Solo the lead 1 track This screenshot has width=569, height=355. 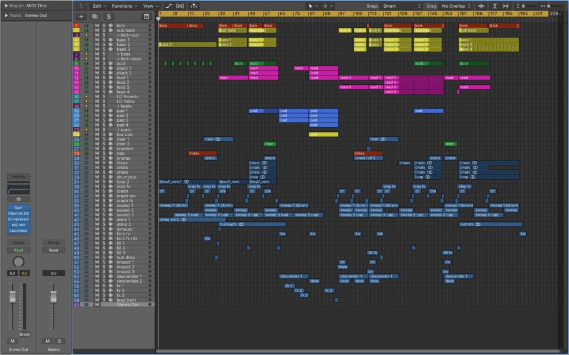pos(104,78)
